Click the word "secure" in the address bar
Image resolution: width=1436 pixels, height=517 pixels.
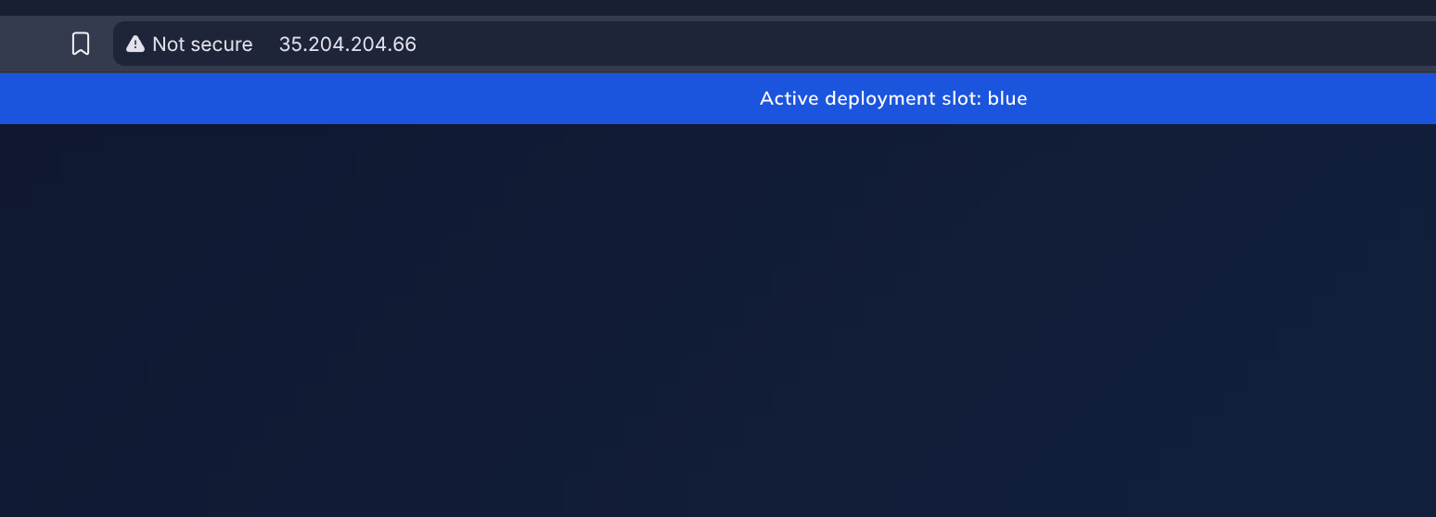click(x=221, y=44)
